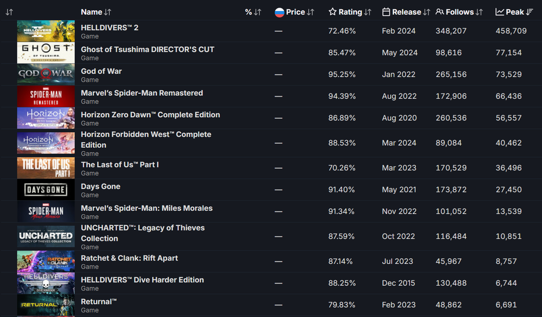Viewport: 542px width, 317px height.
Task: Sort by the percent column arrows
Action: pyautogui.click(x=253, y=12)
